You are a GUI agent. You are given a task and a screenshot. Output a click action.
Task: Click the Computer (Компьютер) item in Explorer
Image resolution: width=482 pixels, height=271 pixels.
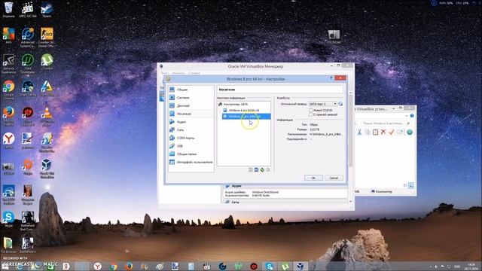382,191
